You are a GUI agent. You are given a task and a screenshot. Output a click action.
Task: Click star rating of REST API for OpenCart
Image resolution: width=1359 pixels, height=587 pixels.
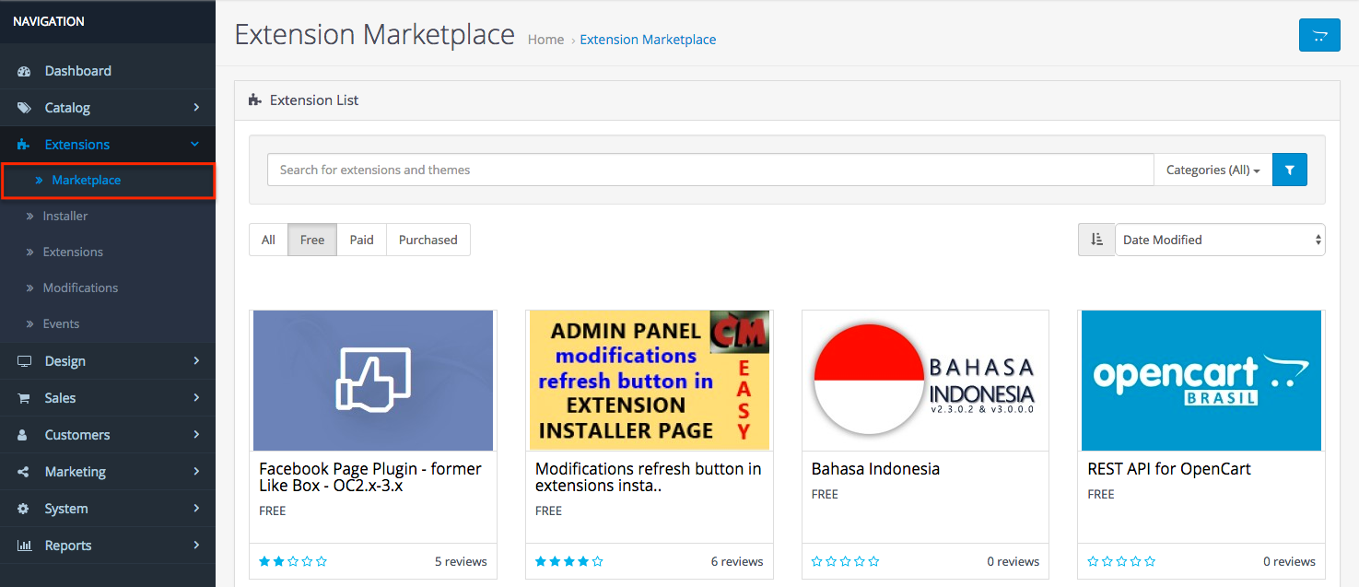pos(1121,561)
